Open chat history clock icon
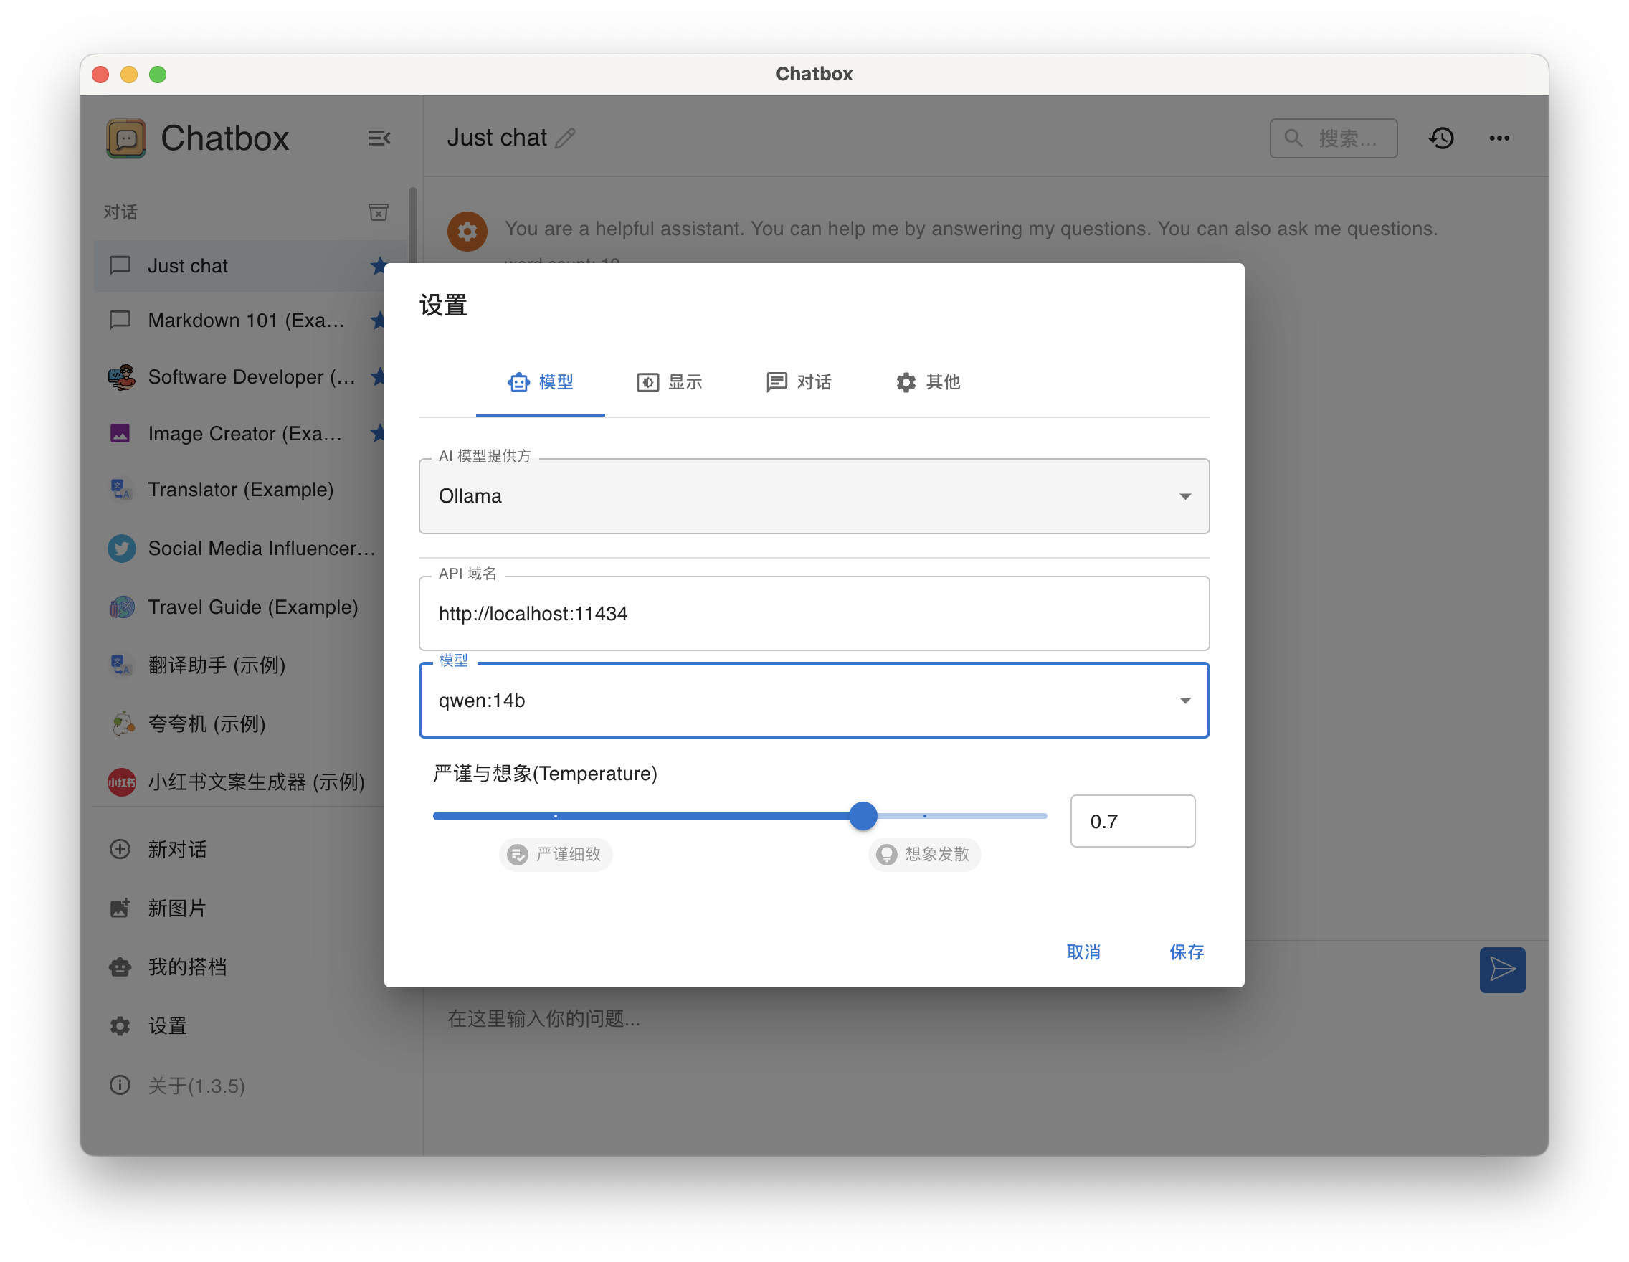This screenshot has width=1629, height=1262. click(x=1441, y=138)
